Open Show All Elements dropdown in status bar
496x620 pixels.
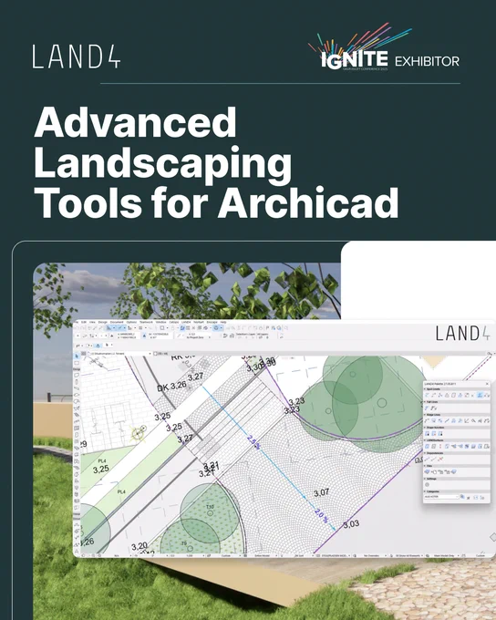(408, 555)
